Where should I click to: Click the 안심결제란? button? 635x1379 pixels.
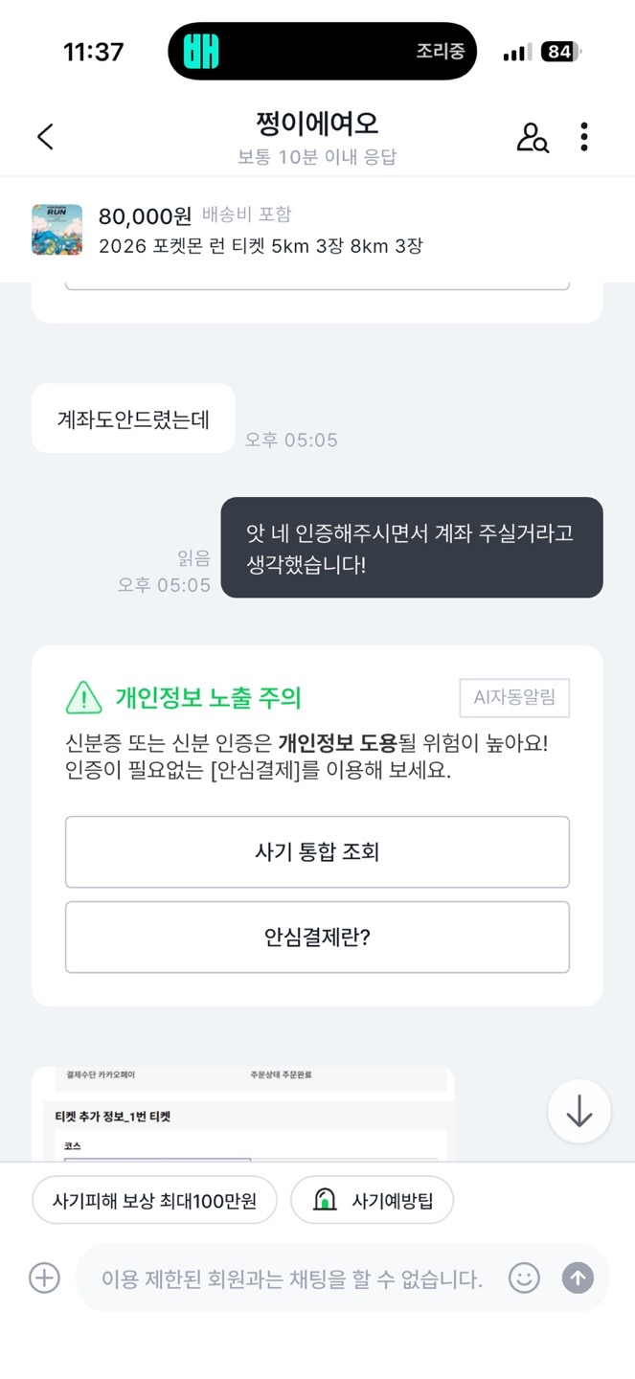317,937
